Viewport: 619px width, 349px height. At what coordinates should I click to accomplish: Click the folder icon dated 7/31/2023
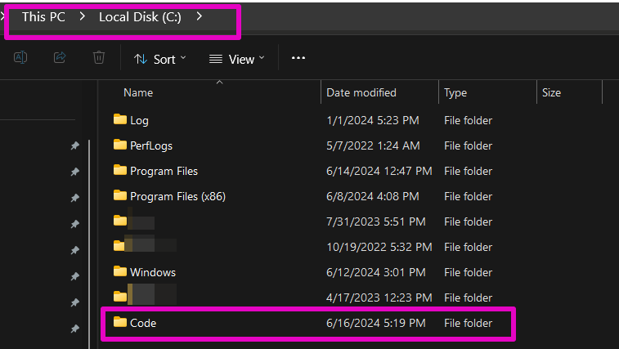(x=120, y=221)
